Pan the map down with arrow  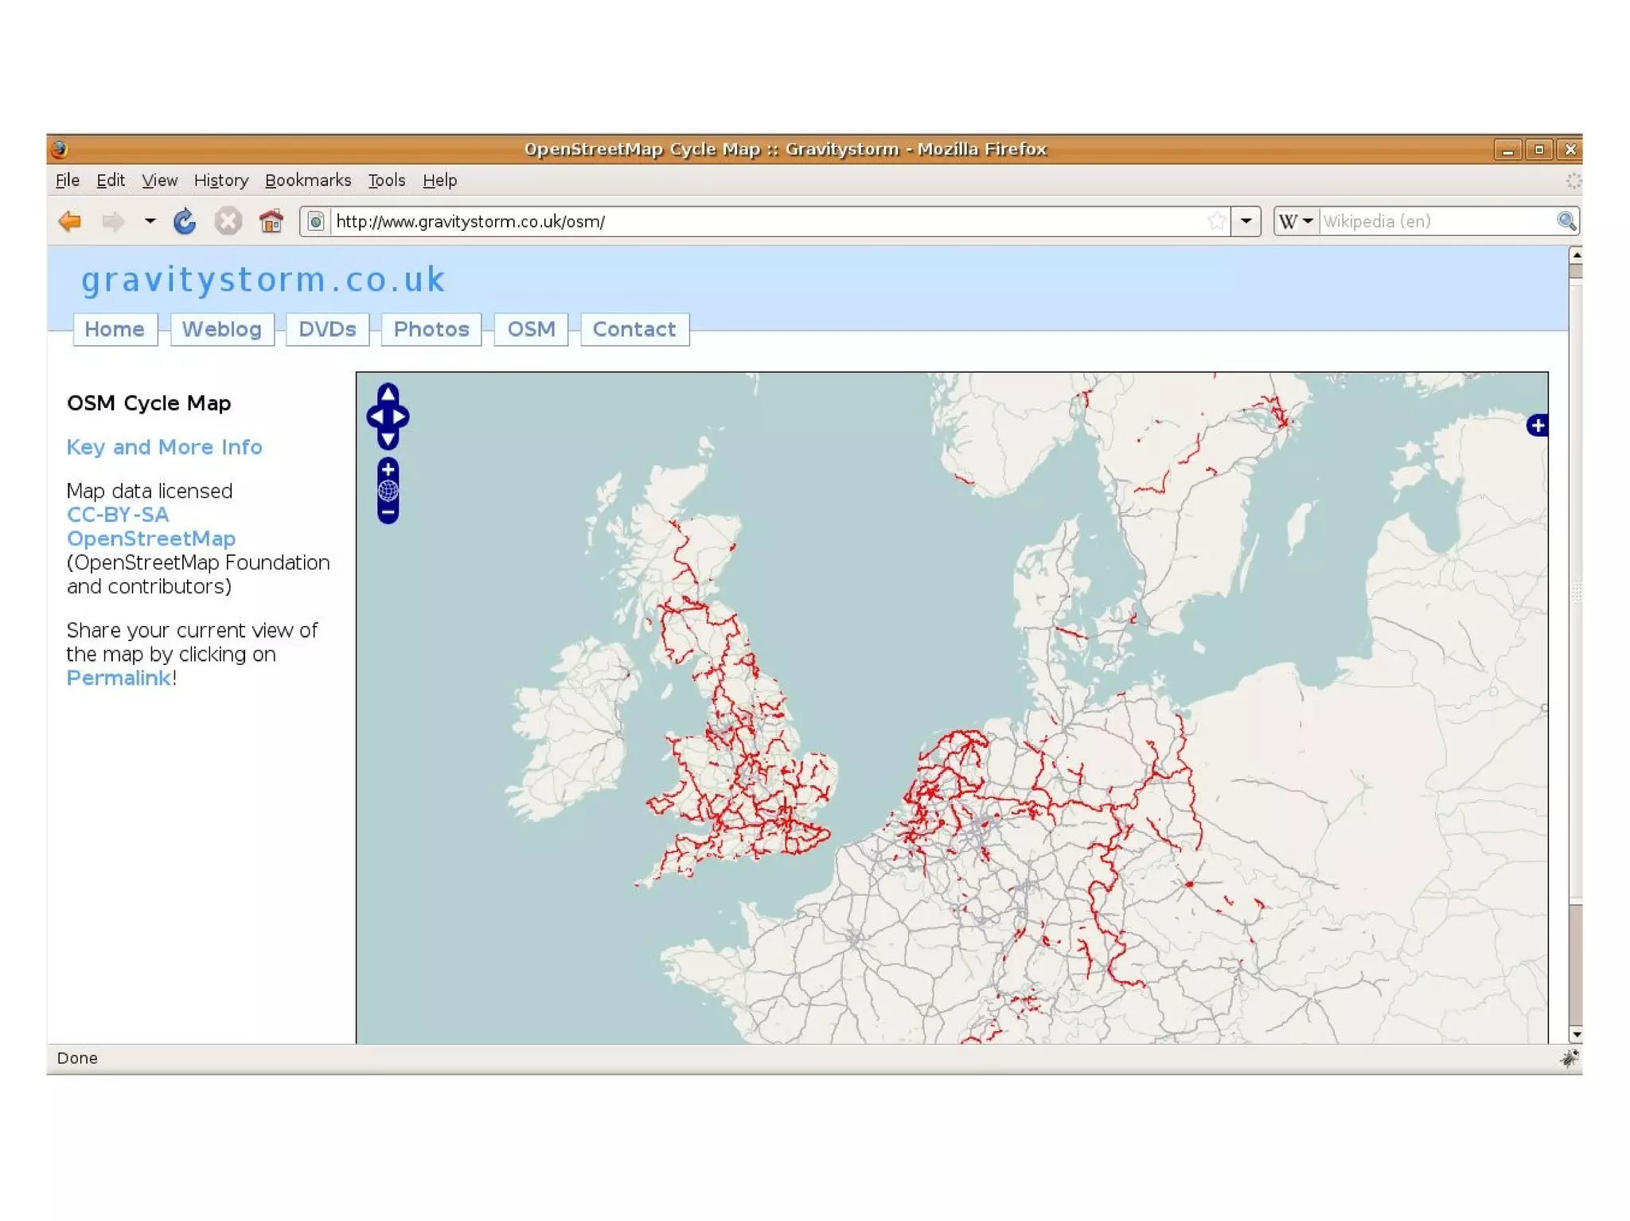pyautogui.click(x=388, y=439)
